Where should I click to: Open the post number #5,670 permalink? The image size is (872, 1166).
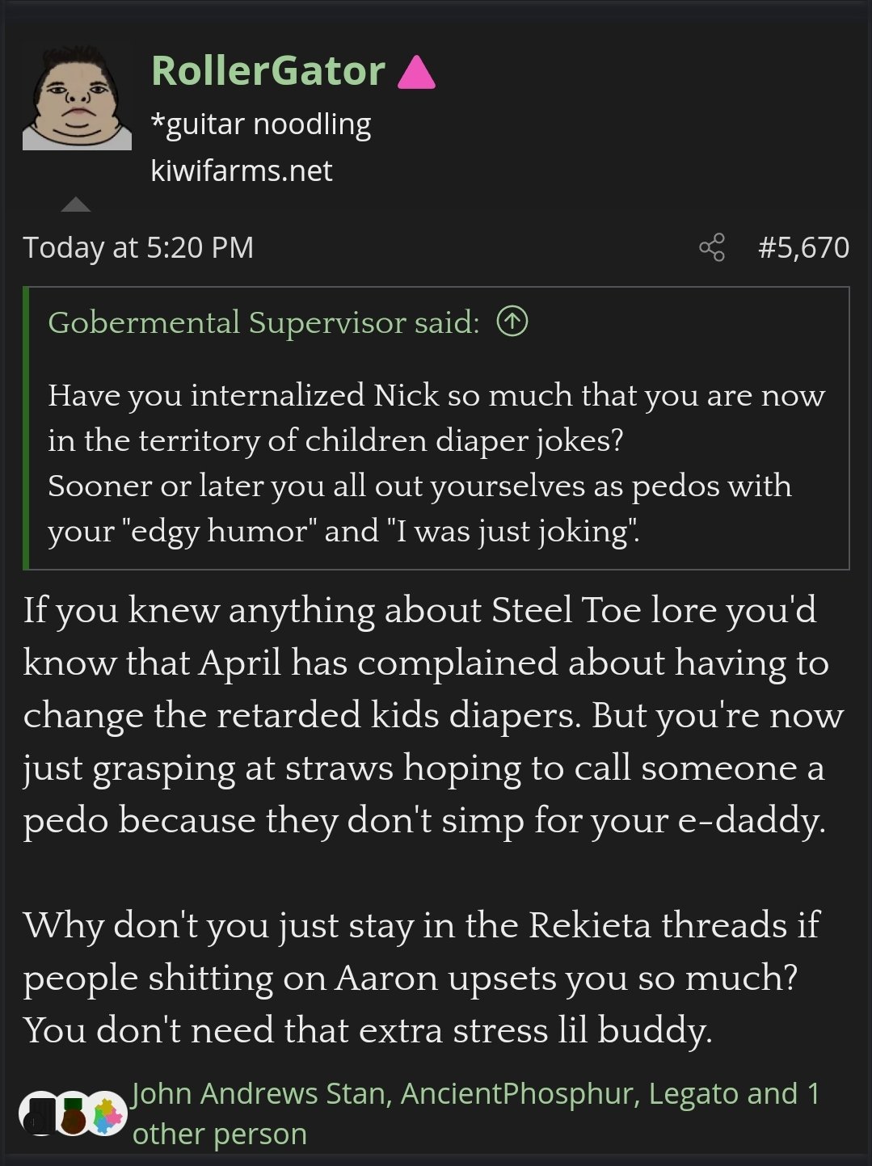(803, 247)
